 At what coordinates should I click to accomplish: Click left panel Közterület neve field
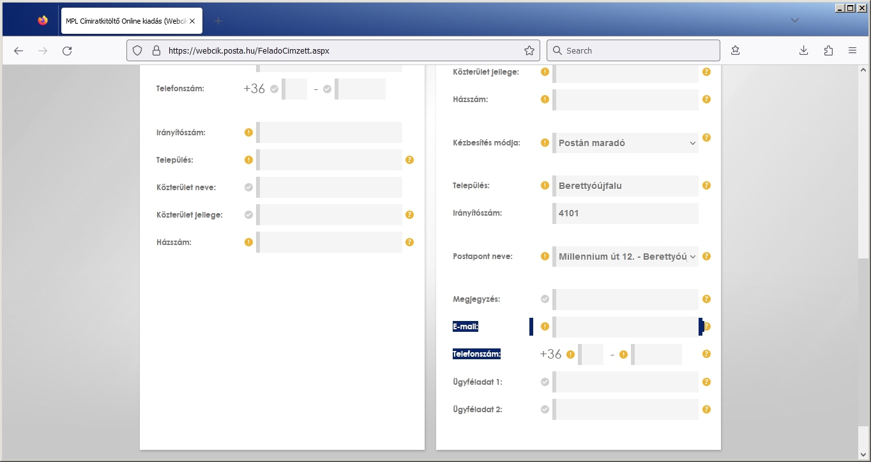[329, 188]
